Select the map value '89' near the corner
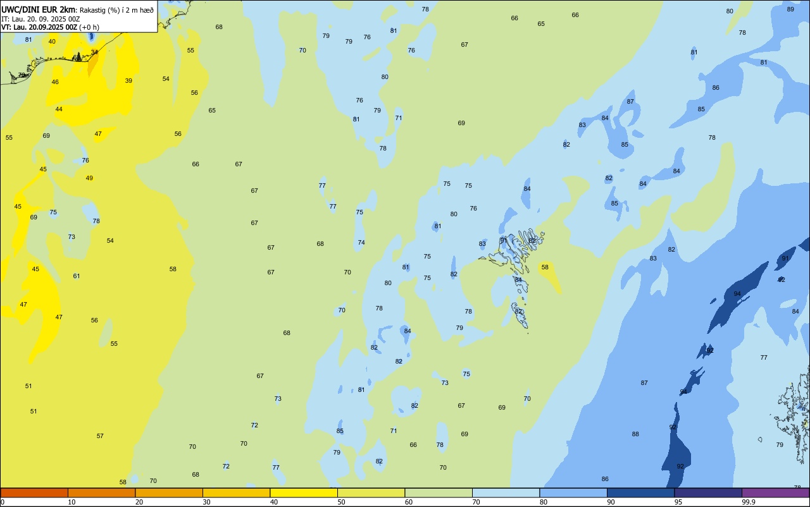Screen dimensions: 810x507 [790, 9]
